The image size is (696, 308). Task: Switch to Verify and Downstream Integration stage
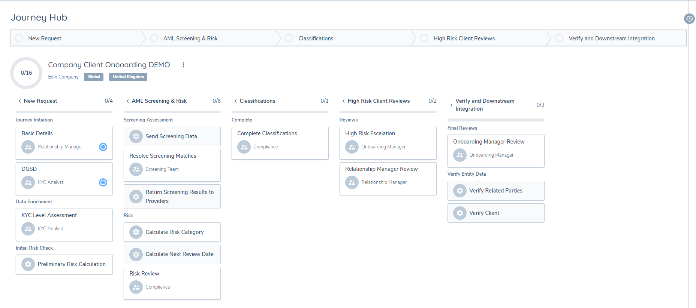(x=611, y=38)
